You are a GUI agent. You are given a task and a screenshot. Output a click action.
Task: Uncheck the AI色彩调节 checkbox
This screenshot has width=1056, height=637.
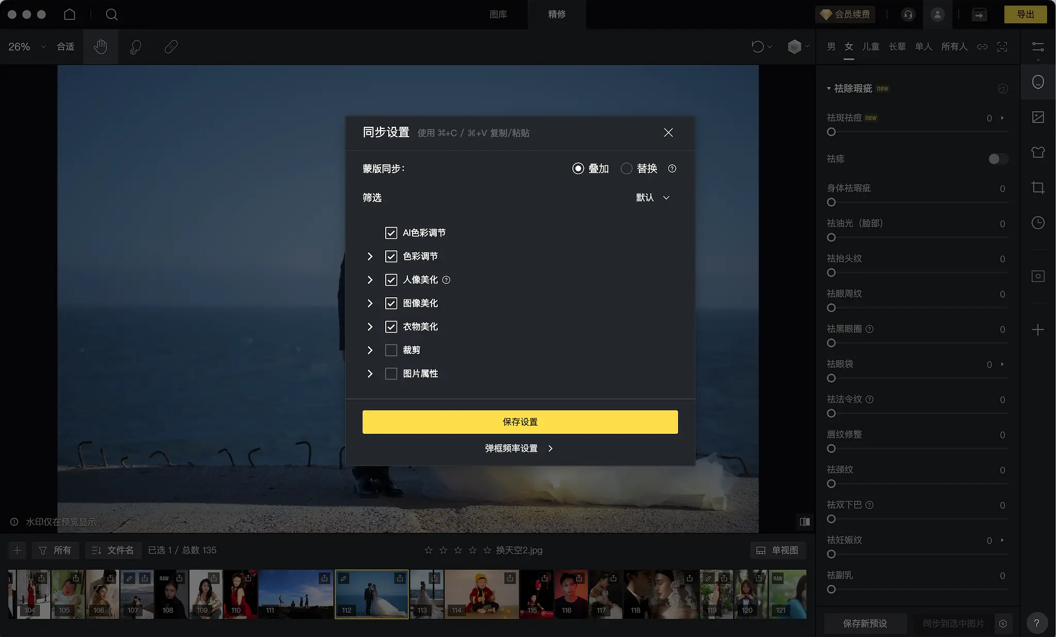click(x=391, y=233)
